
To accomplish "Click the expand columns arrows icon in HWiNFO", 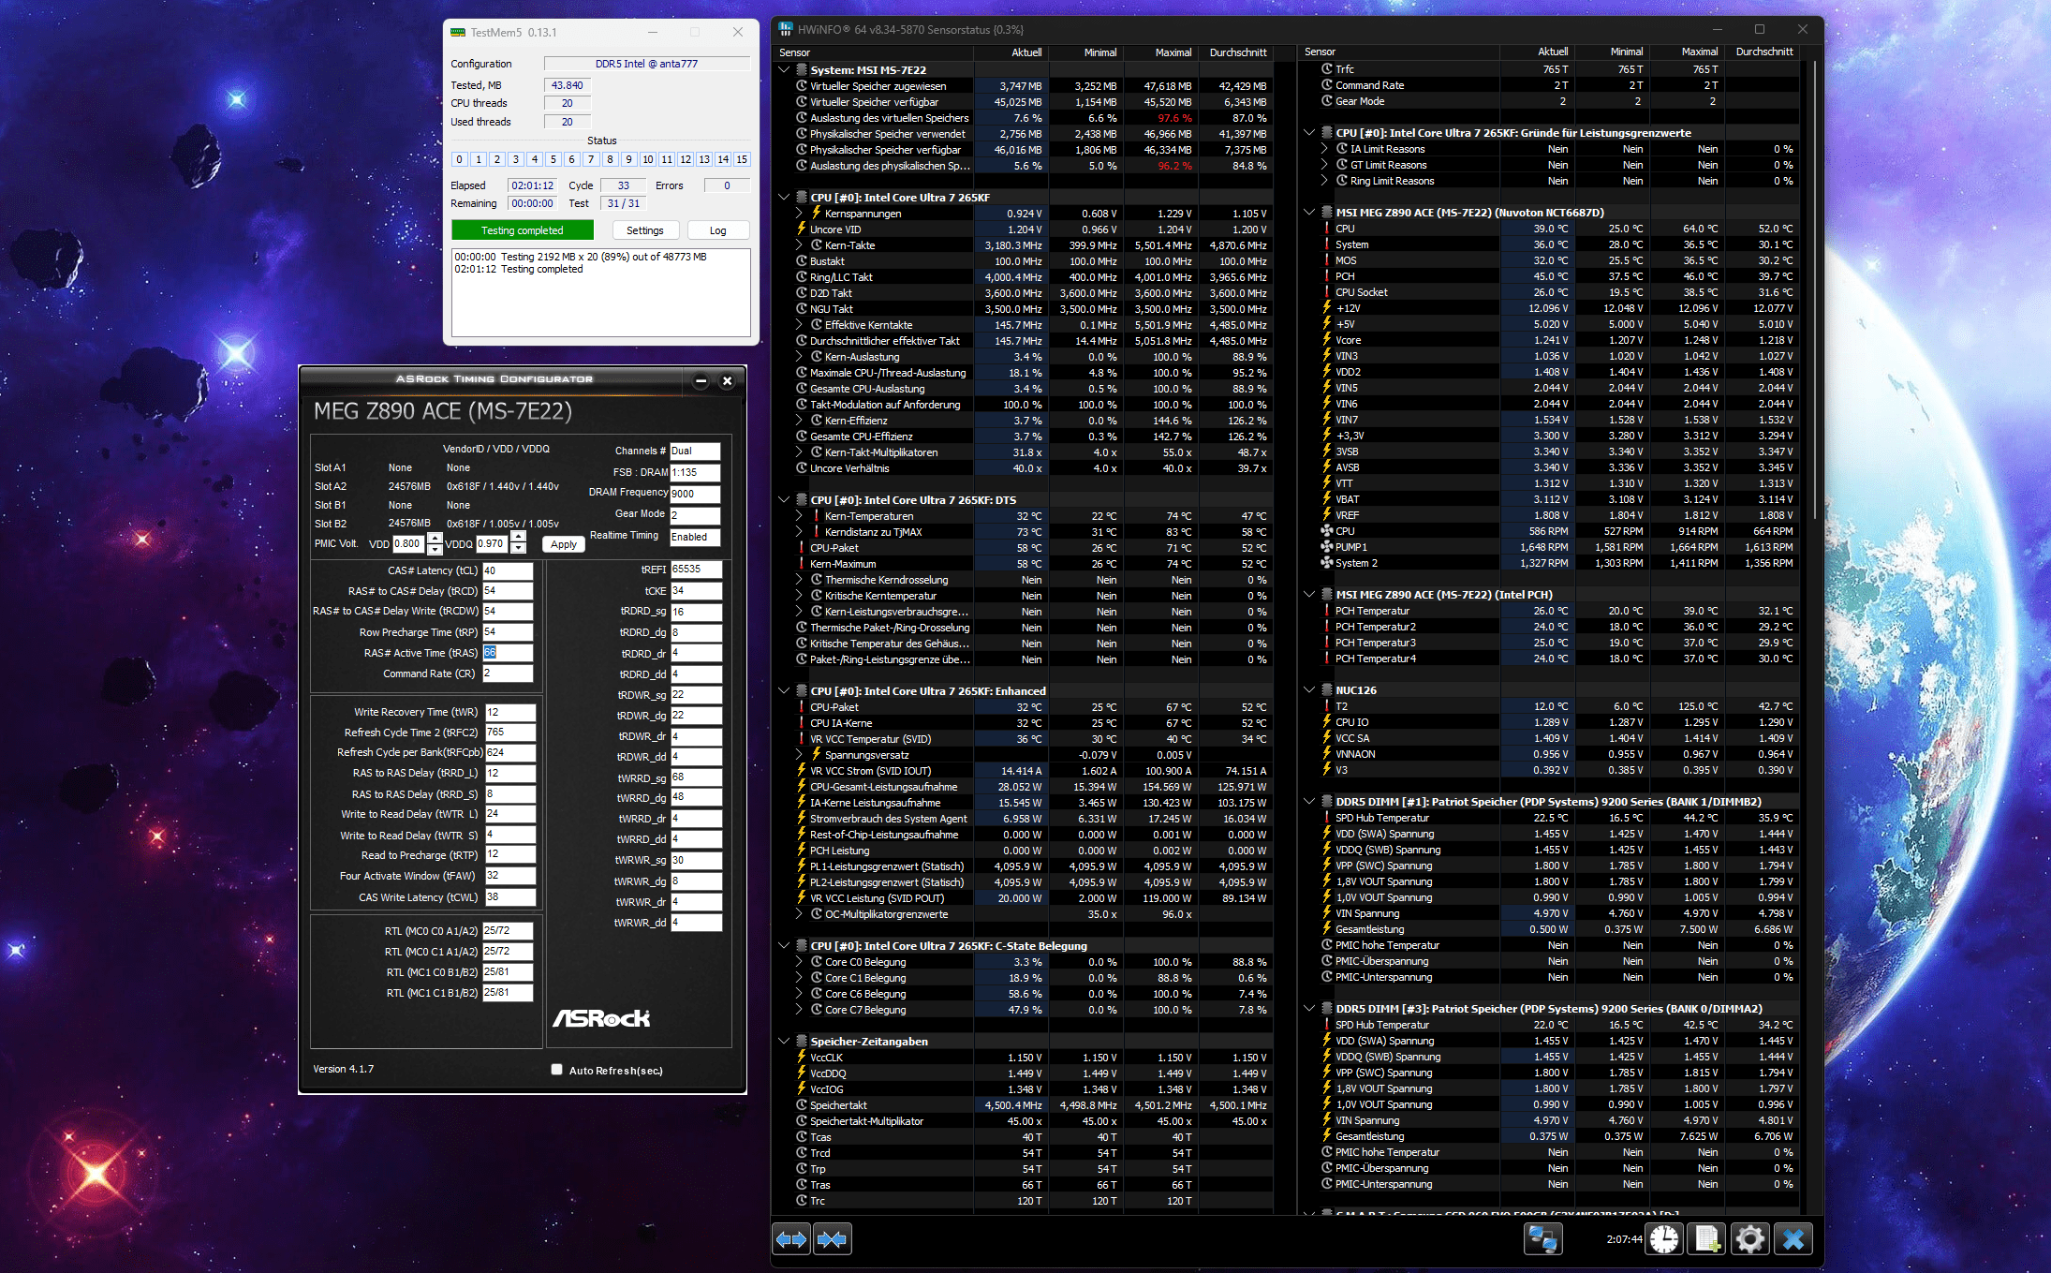I will pos(791,1239).
